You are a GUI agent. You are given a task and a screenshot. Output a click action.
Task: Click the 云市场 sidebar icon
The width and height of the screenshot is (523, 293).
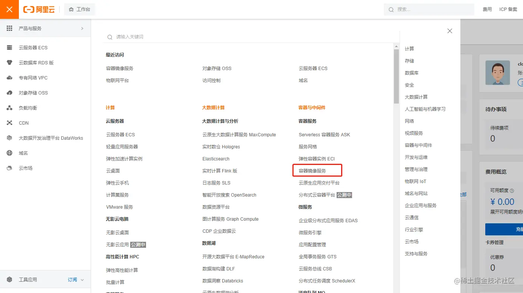coord(10,168)
